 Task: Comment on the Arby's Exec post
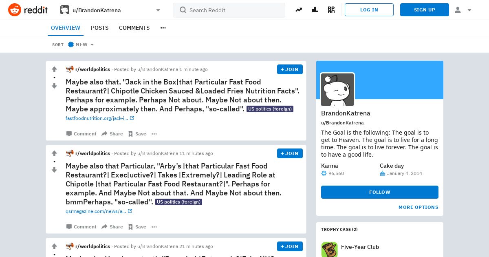click(81, 227)
